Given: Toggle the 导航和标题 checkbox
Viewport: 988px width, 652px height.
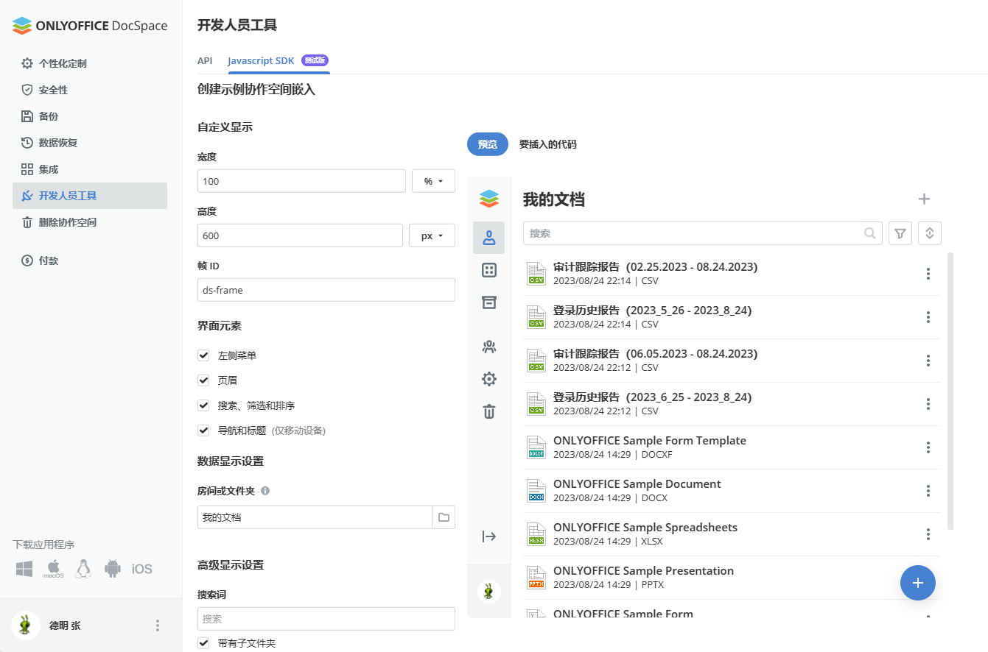Looking at the screenshot, I should pos(204,430).
